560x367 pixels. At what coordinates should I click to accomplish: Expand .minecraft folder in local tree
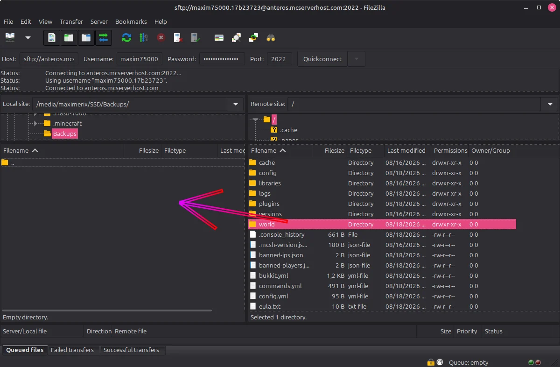tap(35, 123)
